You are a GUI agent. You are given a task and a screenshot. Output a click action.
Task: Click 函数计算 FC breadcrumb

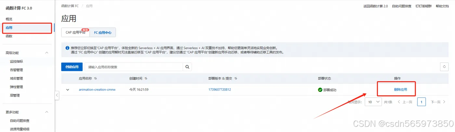[70, 6]
